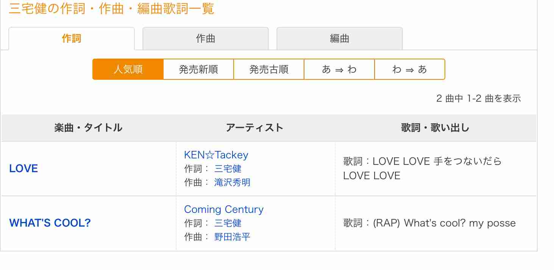Select the 編曲 tab
The image size is (554, 270).
pyautogui.click(x=340, y=39)
